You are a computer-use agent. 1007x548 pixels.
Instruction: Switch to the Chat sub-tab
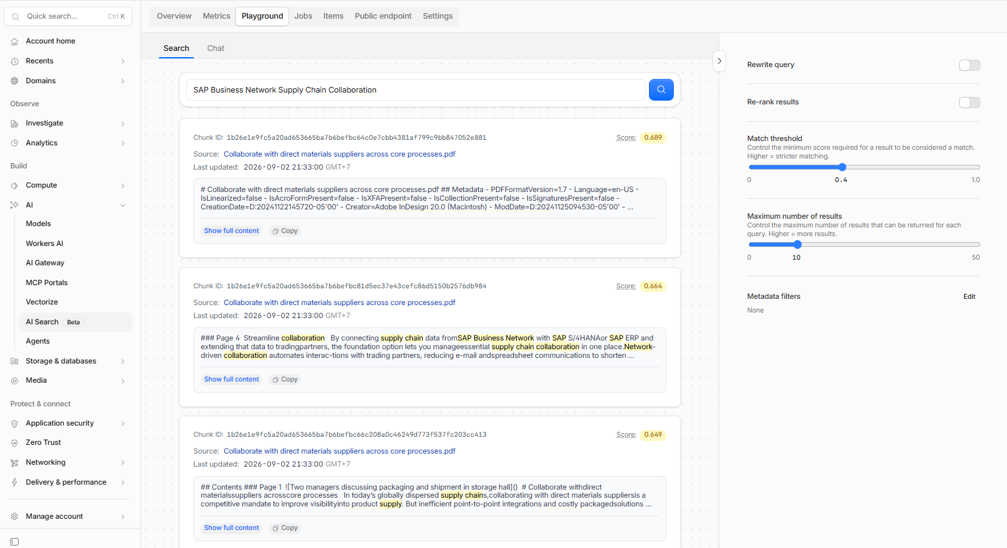216,48
